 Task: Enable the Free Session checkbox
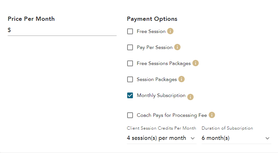click(130, 31)
